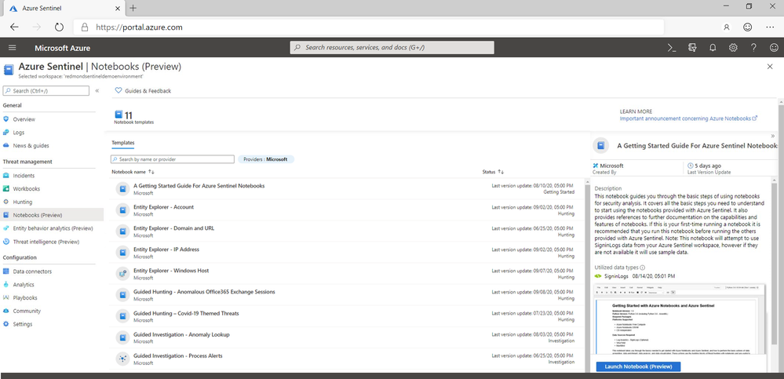This screenshot has height=379, width=784.
Task: Select Guided Investigation - Process Alerts
Action: click(x=347, y=359)
